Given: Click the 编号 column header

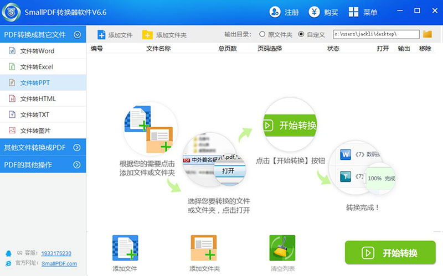Looking at the screenshot, I should (x=96, y=49).
